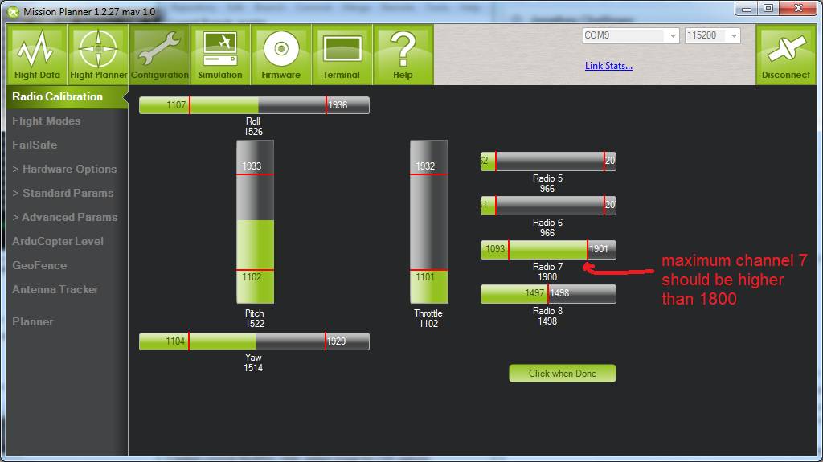
Task: Click the Radio 7 channel bar
Action: [x=548, y=249]
